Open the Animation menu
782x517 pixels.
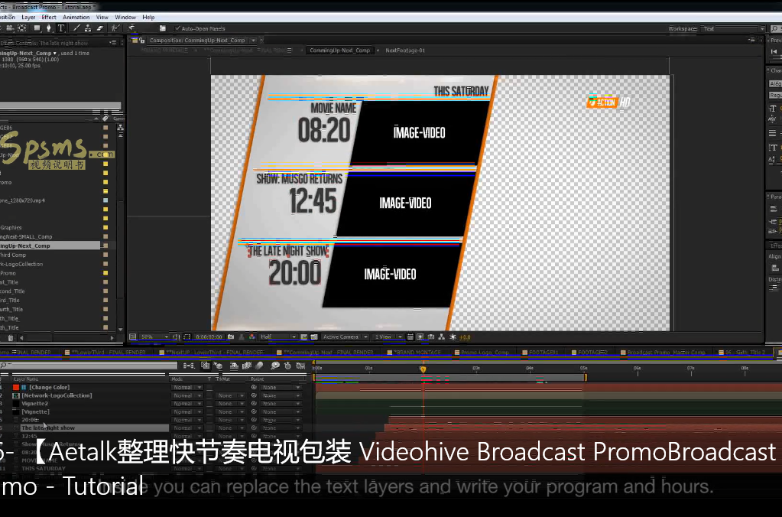pos(76,17)
